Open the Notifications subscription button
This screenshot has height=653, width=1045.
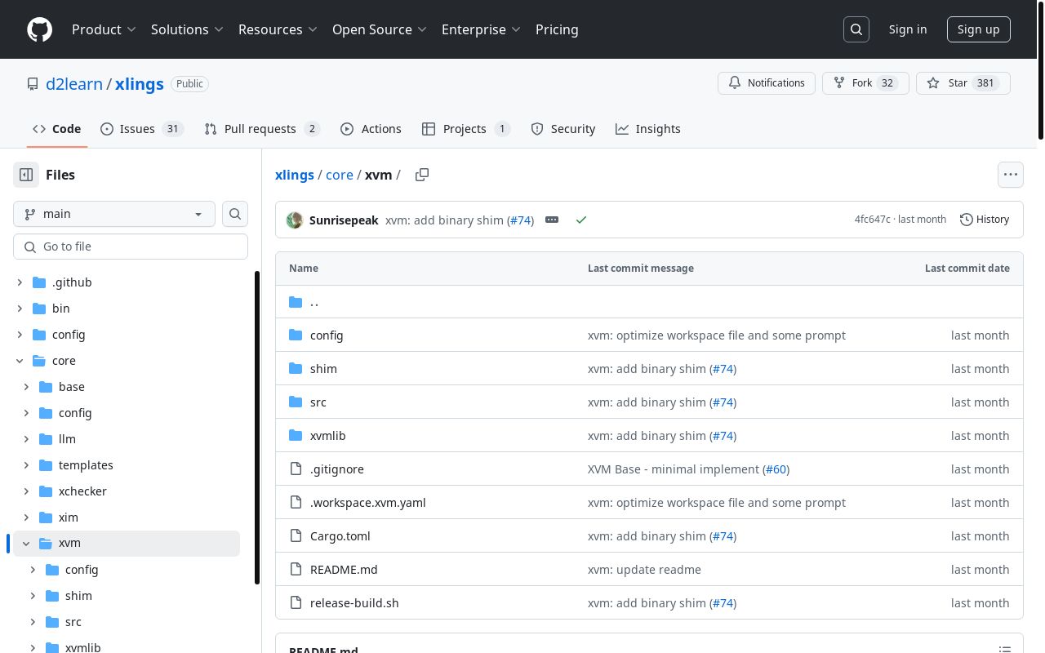coord(766,83)
